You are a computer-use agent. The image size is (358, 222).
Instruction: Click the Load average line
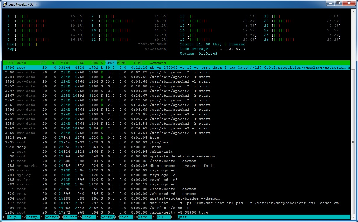[213, 49]
